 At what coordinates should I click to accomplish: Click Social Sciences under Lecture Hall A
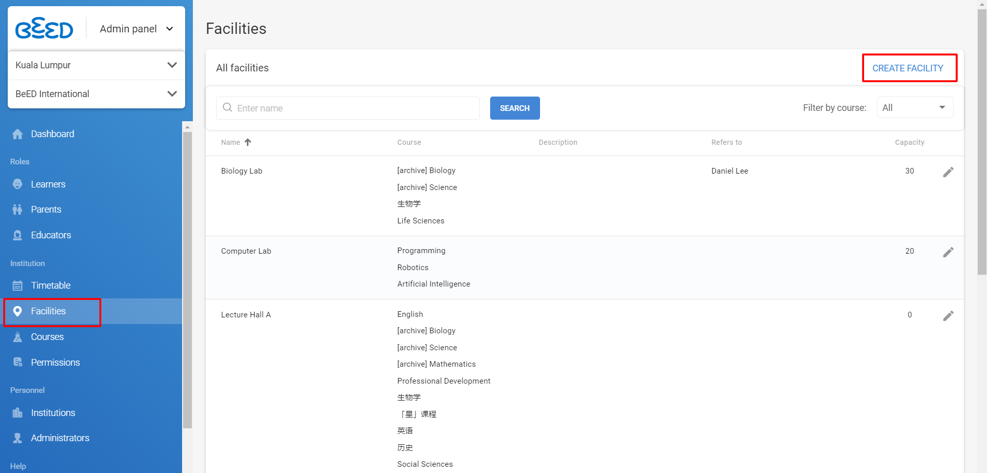point(425,464)
